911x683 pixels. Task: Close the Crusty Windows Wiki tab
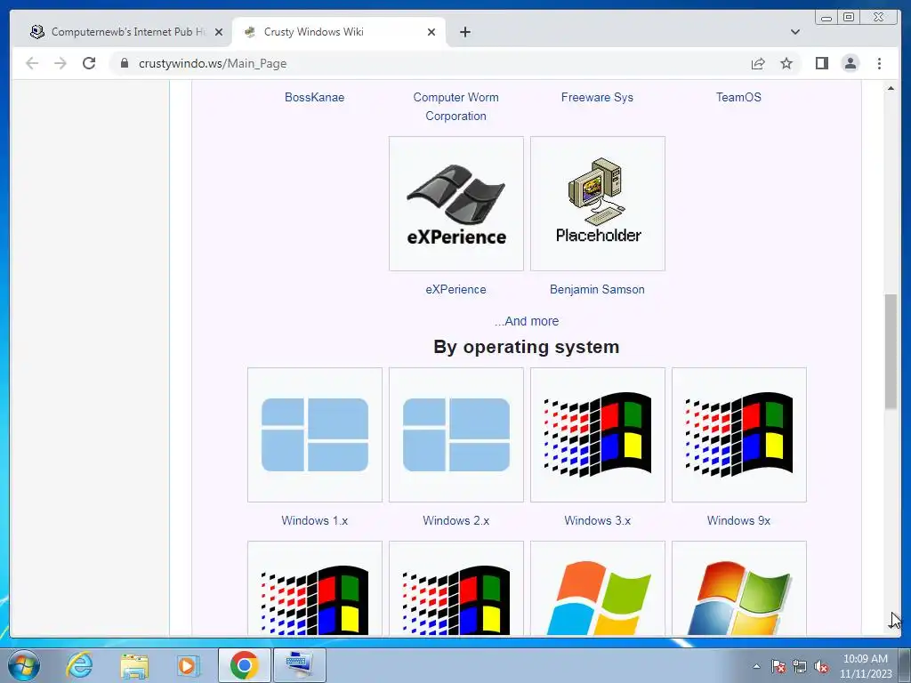coord(431,32)
